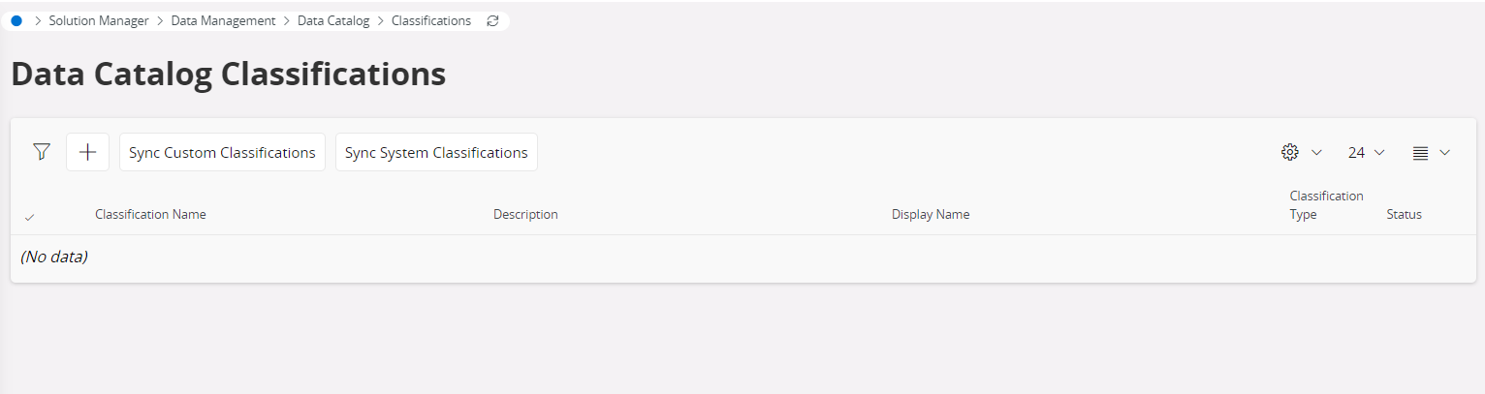This screenshot has width=1485, height=394.
Task: Open the filter panel with funnel icon
Action: [41, 152]
